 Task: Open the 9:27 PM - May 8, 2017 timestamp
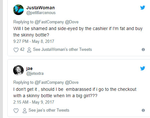34,42
